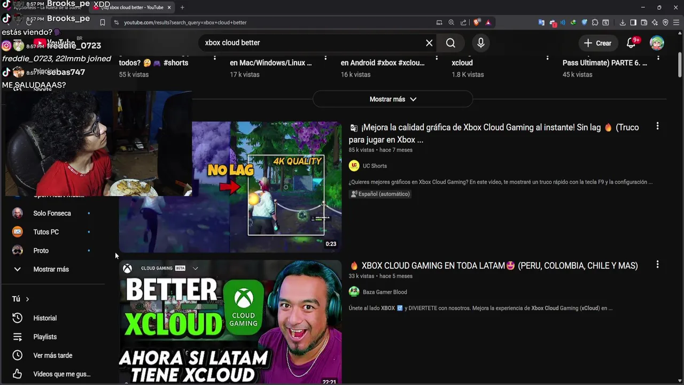Click the '55 k vistas' short text
This screenshot has height=385, width=684.
tap(134, 75)
